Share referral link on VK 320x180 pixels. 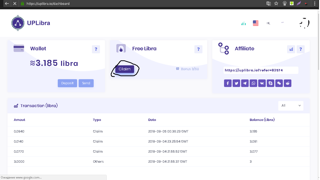pos(262,83)
